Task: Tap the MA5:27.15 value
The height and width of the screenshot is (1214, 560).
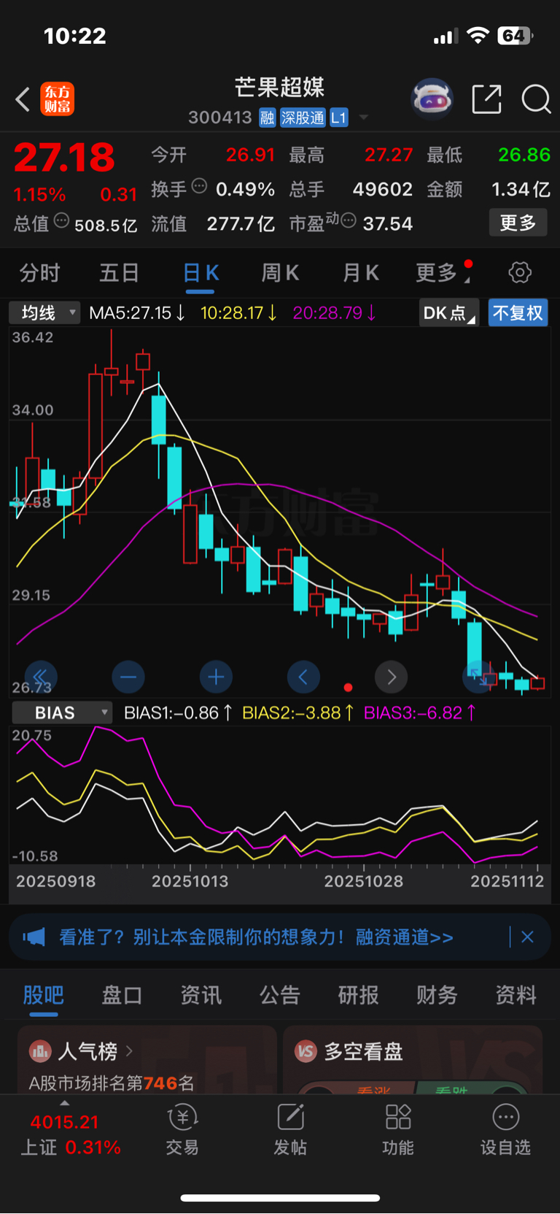Action: point(137,313)
